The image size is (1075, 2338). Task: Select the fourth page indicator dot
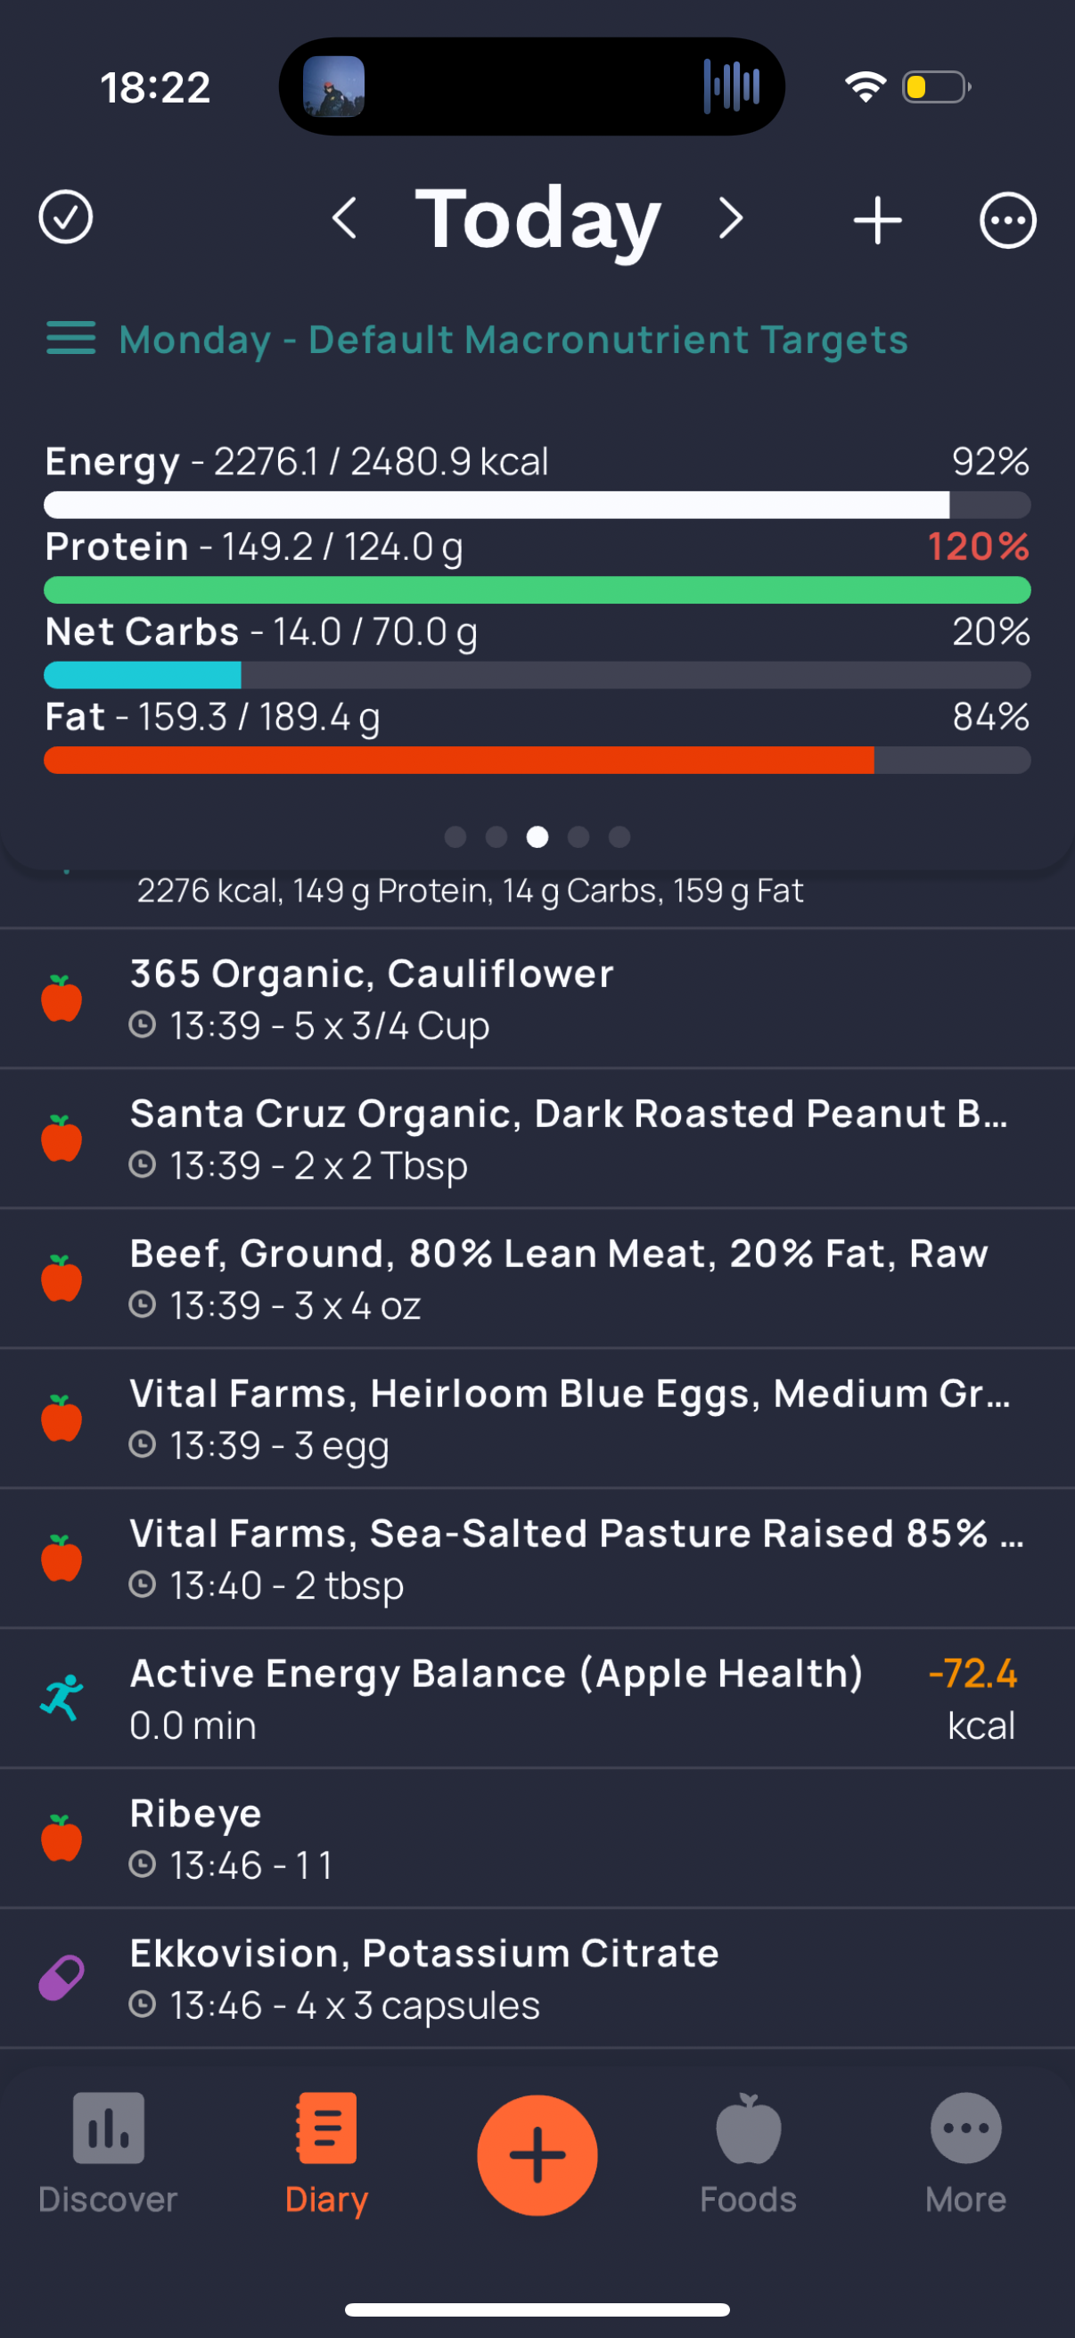pos(578,836)
